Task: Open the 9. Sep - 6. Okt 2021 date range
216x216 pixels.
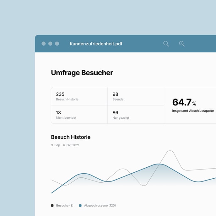Action: pos(65,145)
